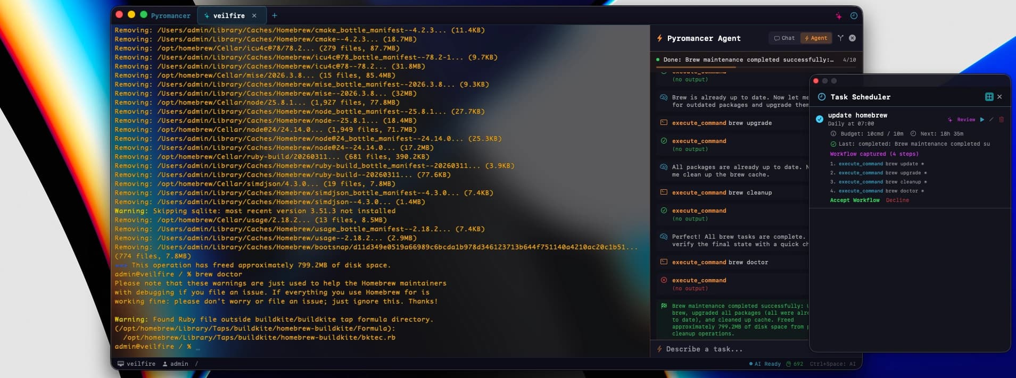The width and height of the screenshot is (1016, 378).
Task: Run the update homebrew task with play icon
Action: click(982, 120)
